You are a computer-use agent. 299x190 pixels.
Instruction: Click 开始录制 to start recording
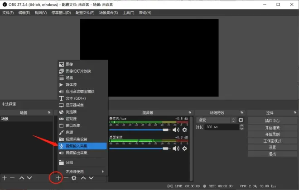[272, 134]
